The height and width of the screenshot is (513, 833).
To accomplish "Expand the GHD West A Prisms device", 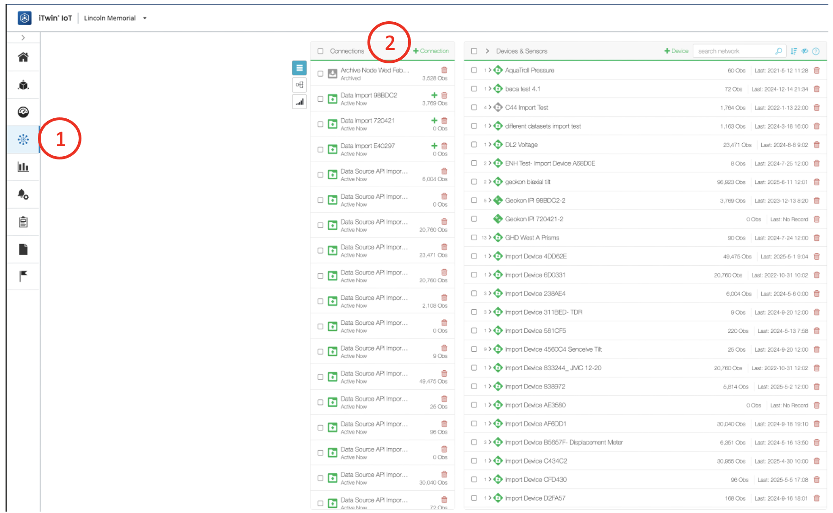I will tap(490, 238).
